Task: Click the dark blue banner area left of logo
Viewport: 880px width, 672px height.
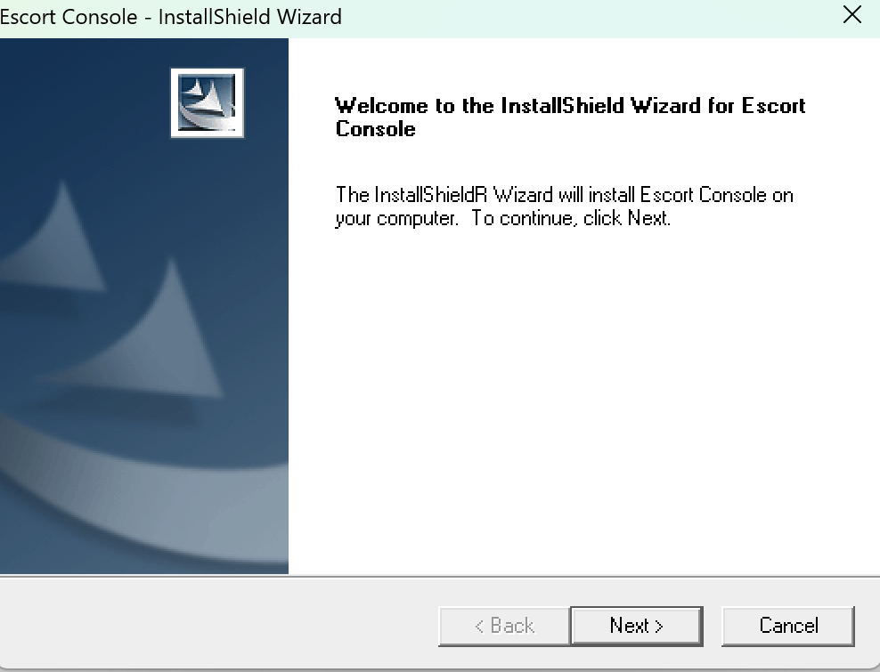Action: tap(85, 102)
